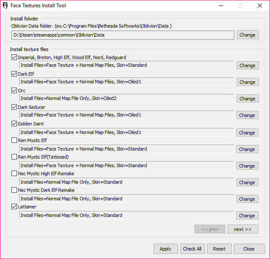
Task: Click Change for Nec Mystic Dark Elf-Remake
Action: pos(247,199)
